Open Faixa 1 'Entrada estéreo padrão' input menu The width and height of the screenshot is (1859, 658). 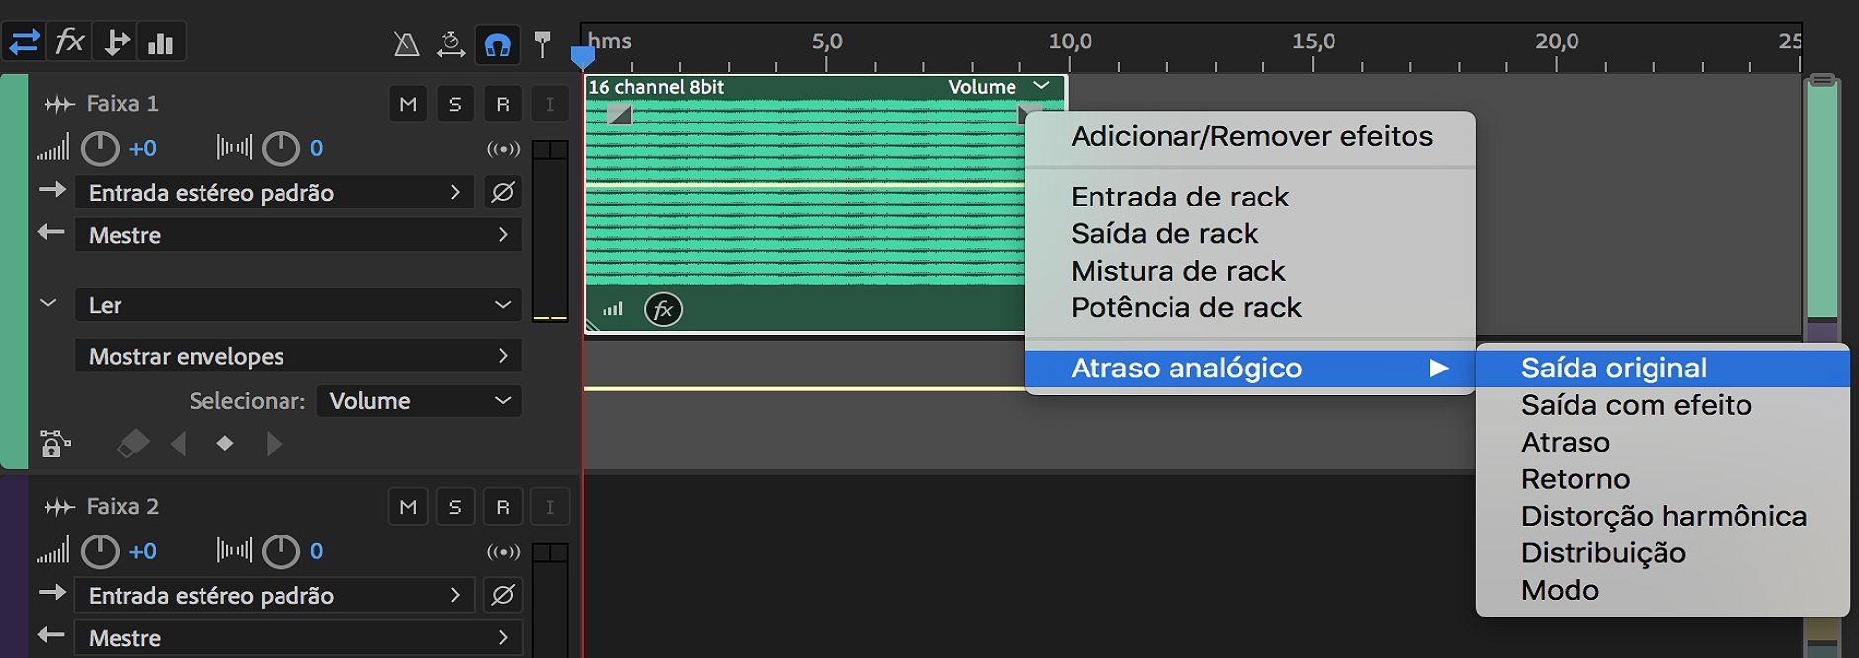coord(275,192)
